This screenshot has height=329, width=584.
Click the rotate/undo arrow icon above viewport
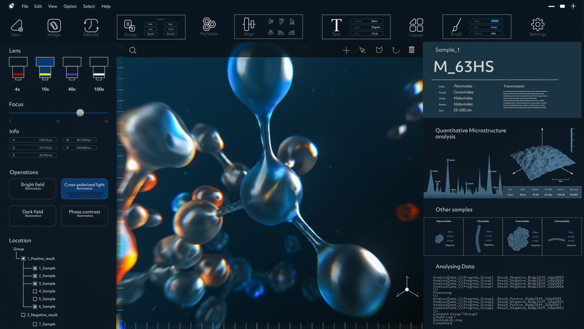click(396, 50)
